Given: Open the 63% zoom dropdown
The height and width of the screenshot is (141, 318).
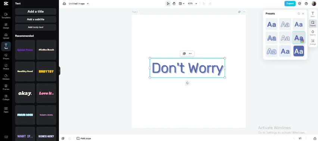Looking at the screenshot, I should tap(193, 3).
